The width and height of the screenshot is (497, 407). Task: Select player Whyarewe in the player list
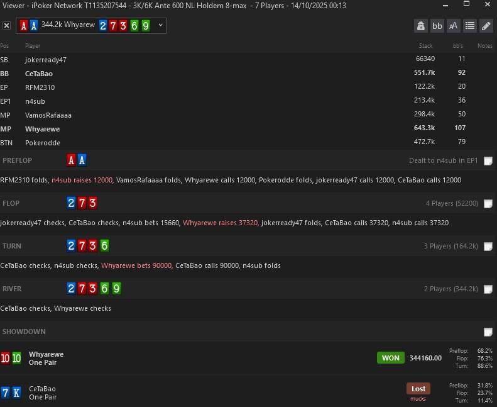(42, 129)
